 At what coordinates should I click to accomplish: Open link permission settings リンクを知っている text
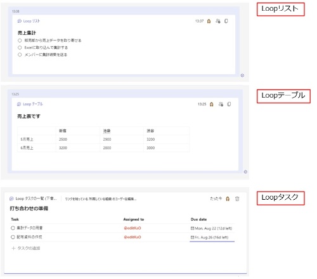point(101,199)
